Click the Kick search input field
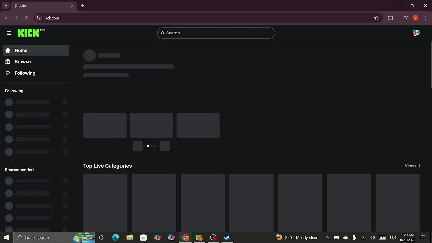The image size is (432, 243). click(x=216, y=33)
